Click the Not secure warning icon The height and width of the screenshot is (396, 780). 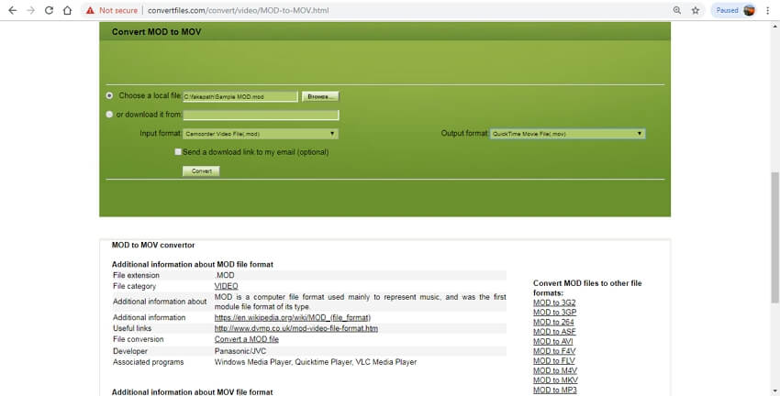coord(90,10)
